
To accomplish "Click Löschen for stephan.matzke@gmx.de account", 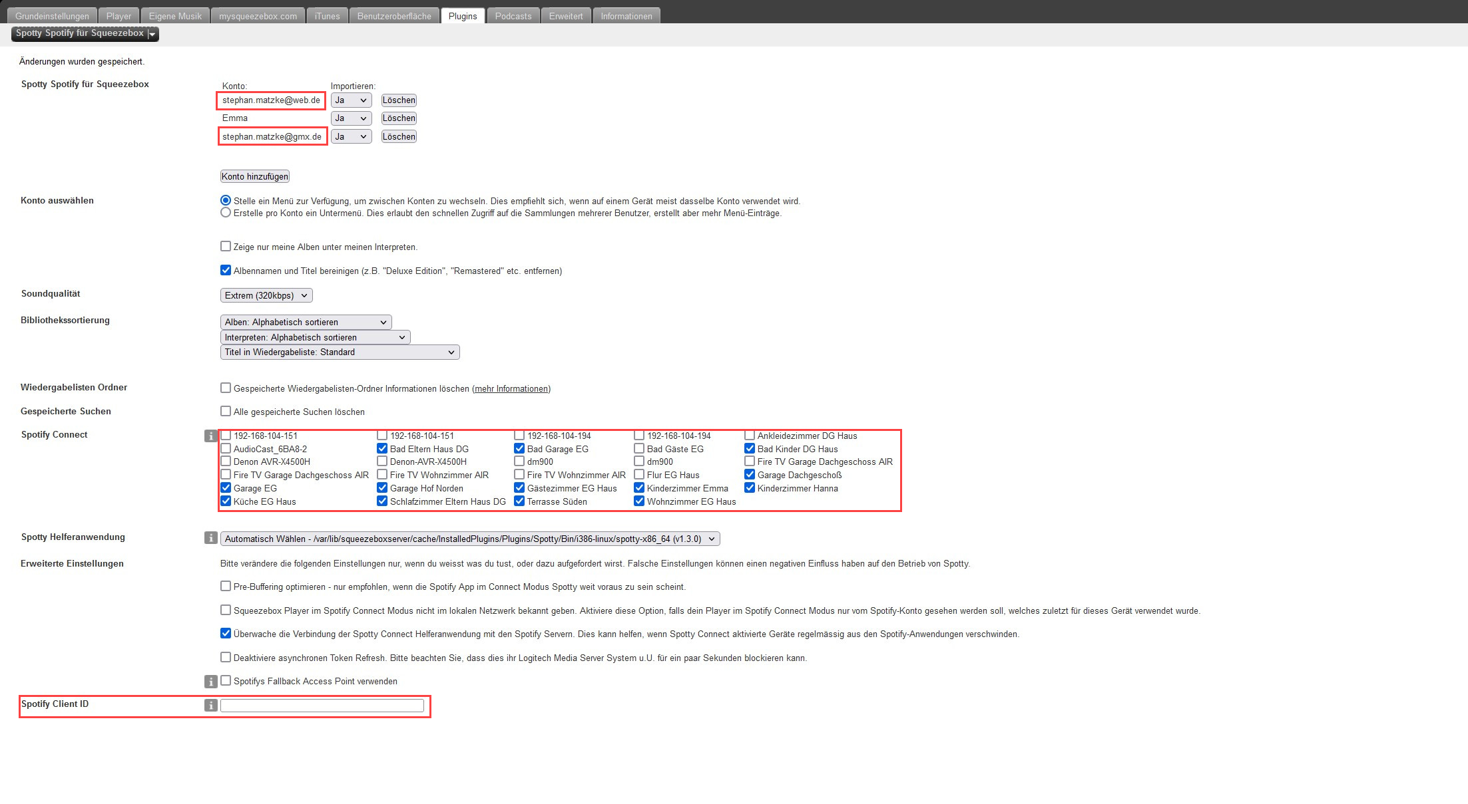I will pyautogui.click(x=399, y=136).
